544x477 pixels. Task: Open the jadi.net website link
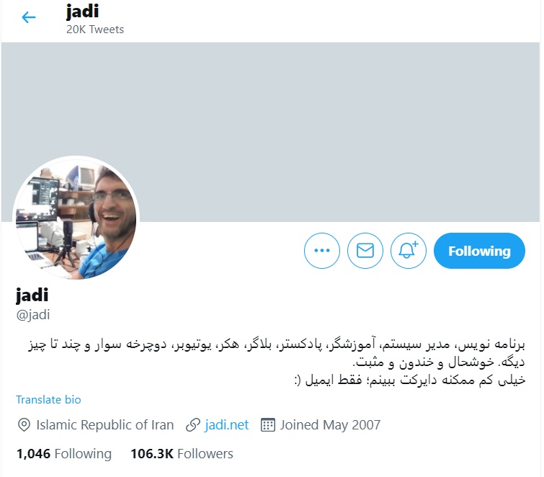(226, 425)
